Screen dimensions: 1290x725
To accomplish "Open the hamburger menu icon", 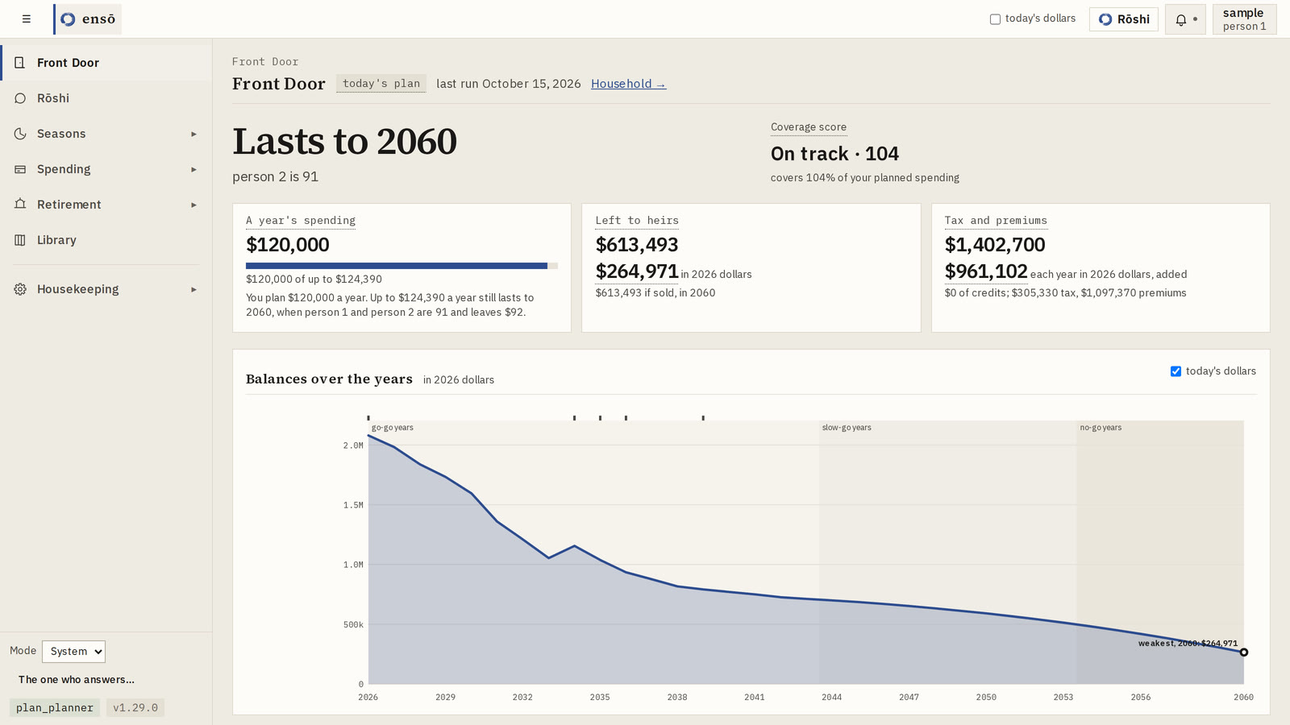I will pos(27,19).
